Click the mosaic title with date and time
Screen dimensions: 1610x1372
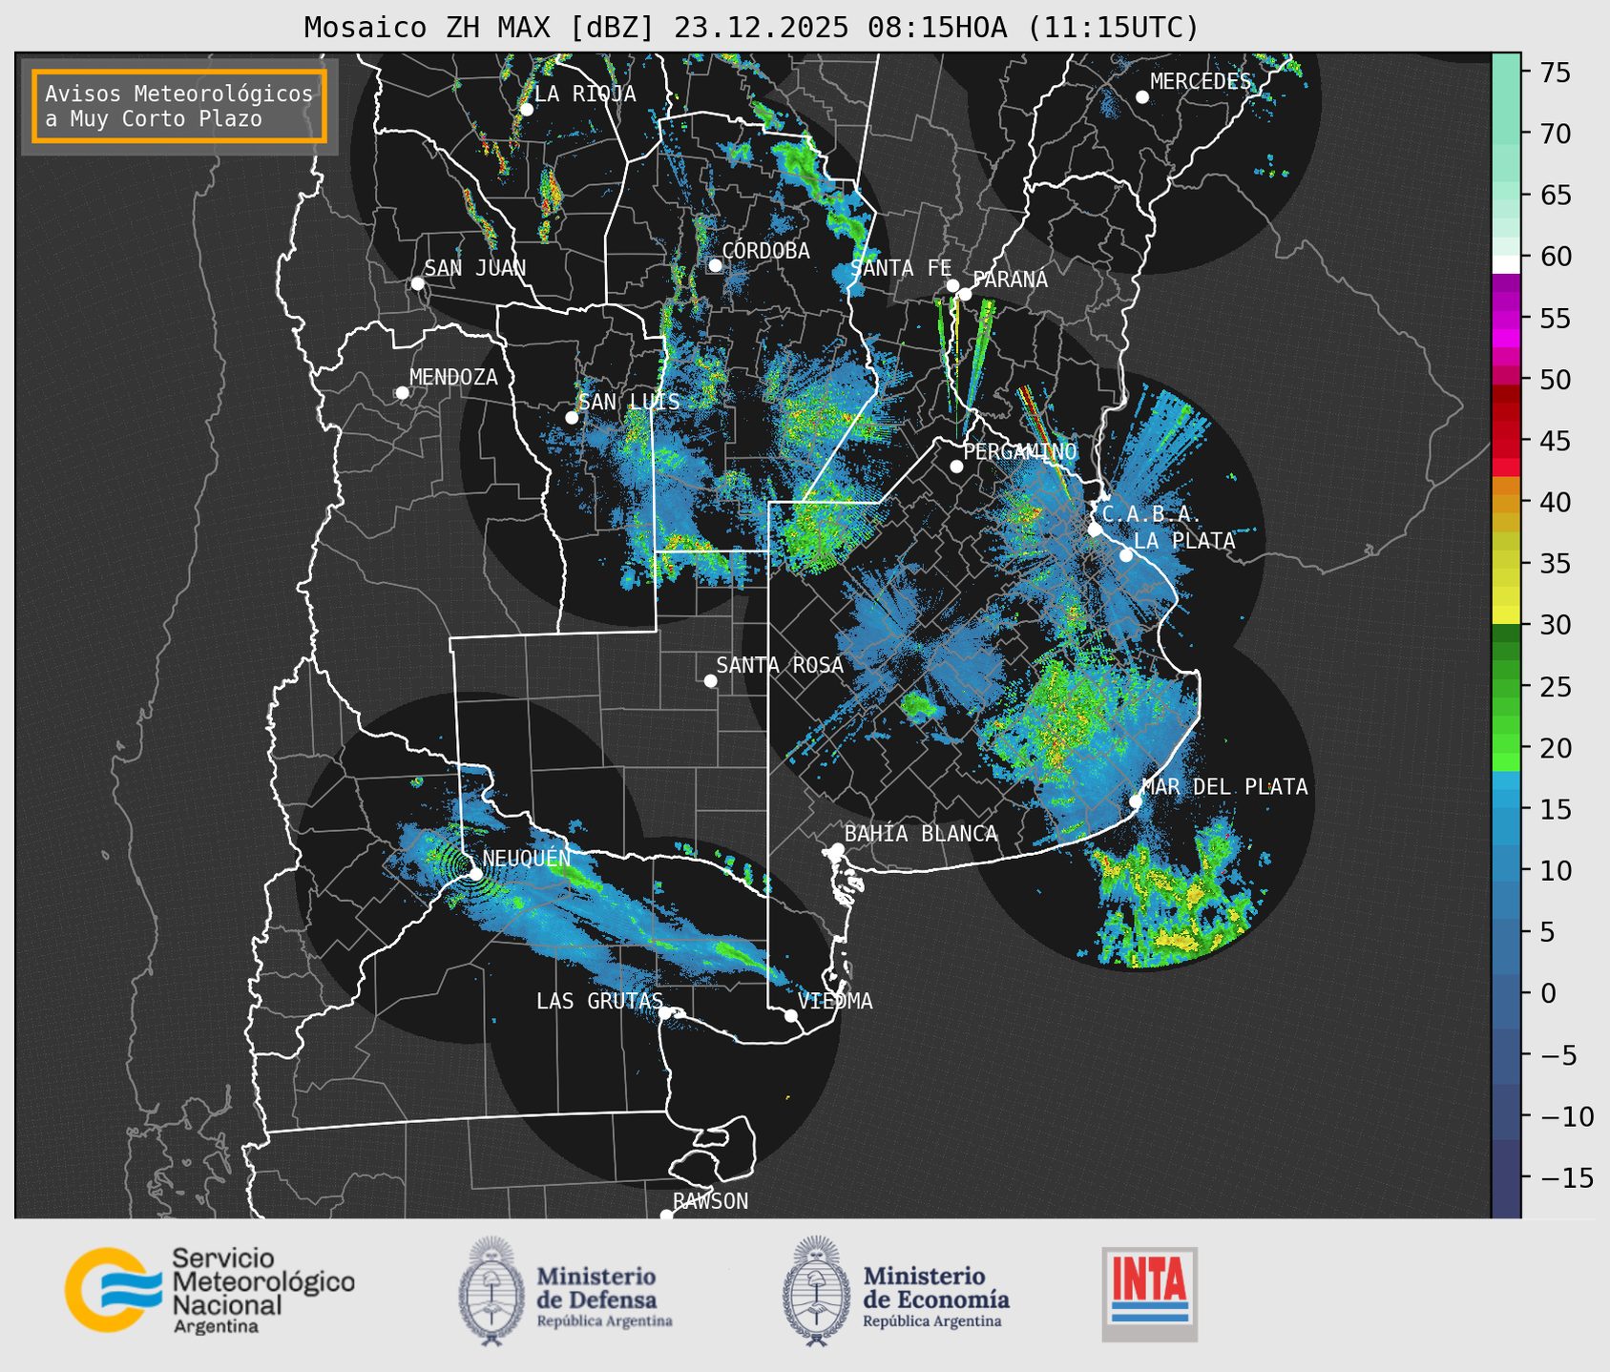click(x=751, y=27)
